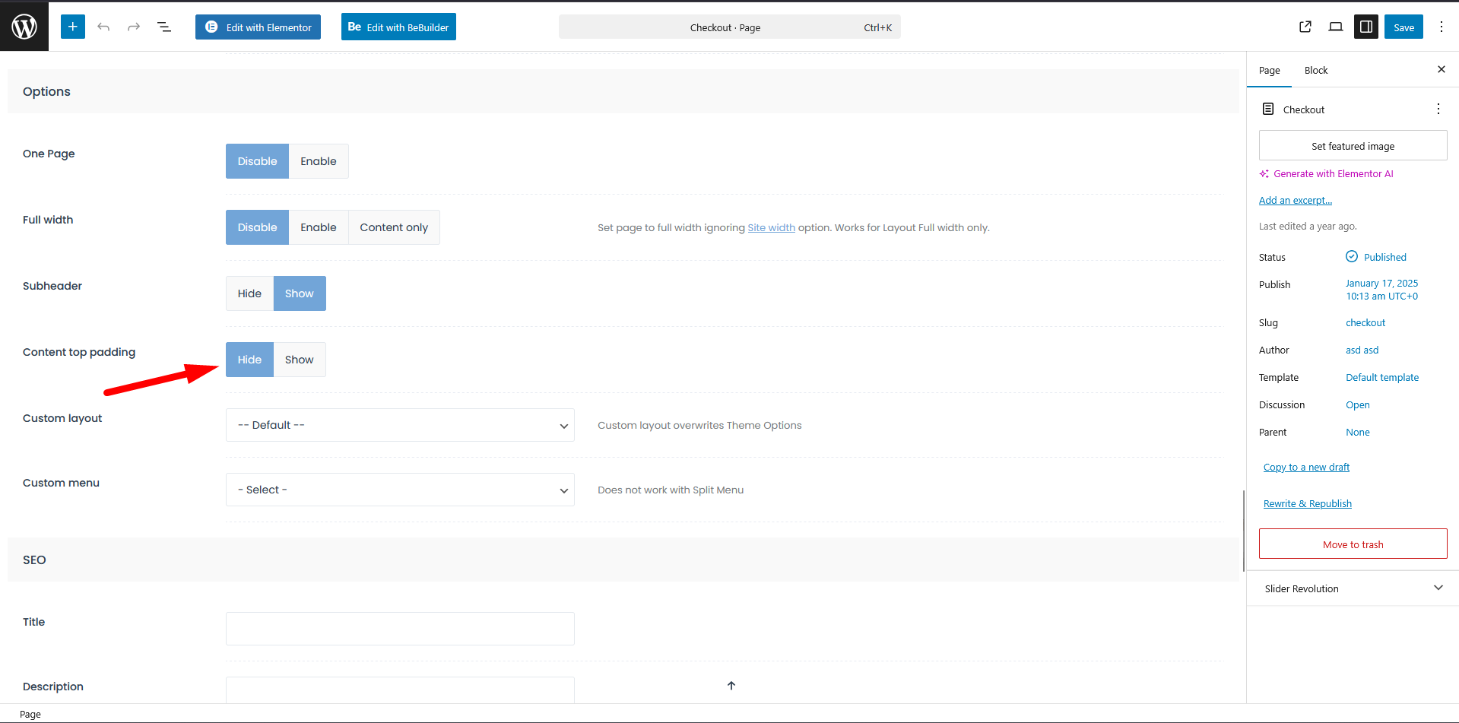Click the Site width link
The height and width of the screenshot is (723, 1459).
click(x=771, y=227)
